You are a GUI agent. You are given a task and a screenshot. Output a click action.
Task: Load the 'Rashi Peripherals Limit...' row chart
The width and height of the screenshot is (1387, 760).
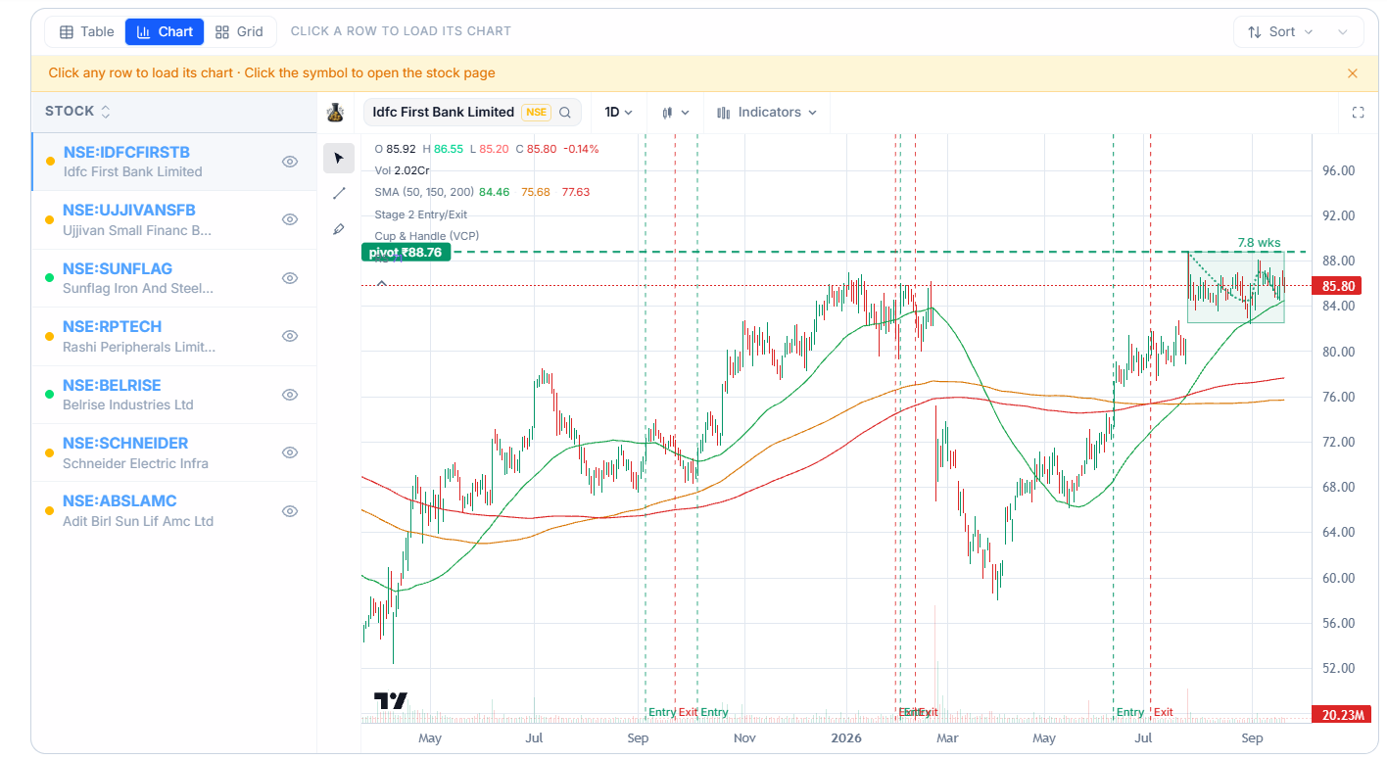pyautogui.click(x=173, y=336)
